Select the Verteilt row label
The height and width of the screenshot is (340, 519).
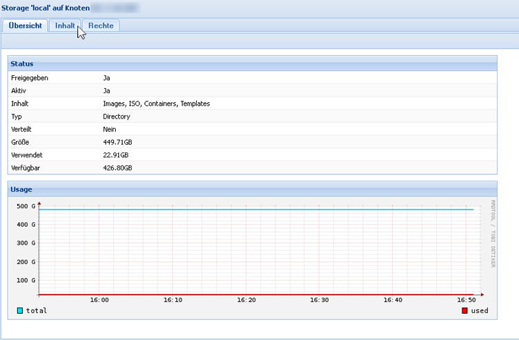point(21,130)
